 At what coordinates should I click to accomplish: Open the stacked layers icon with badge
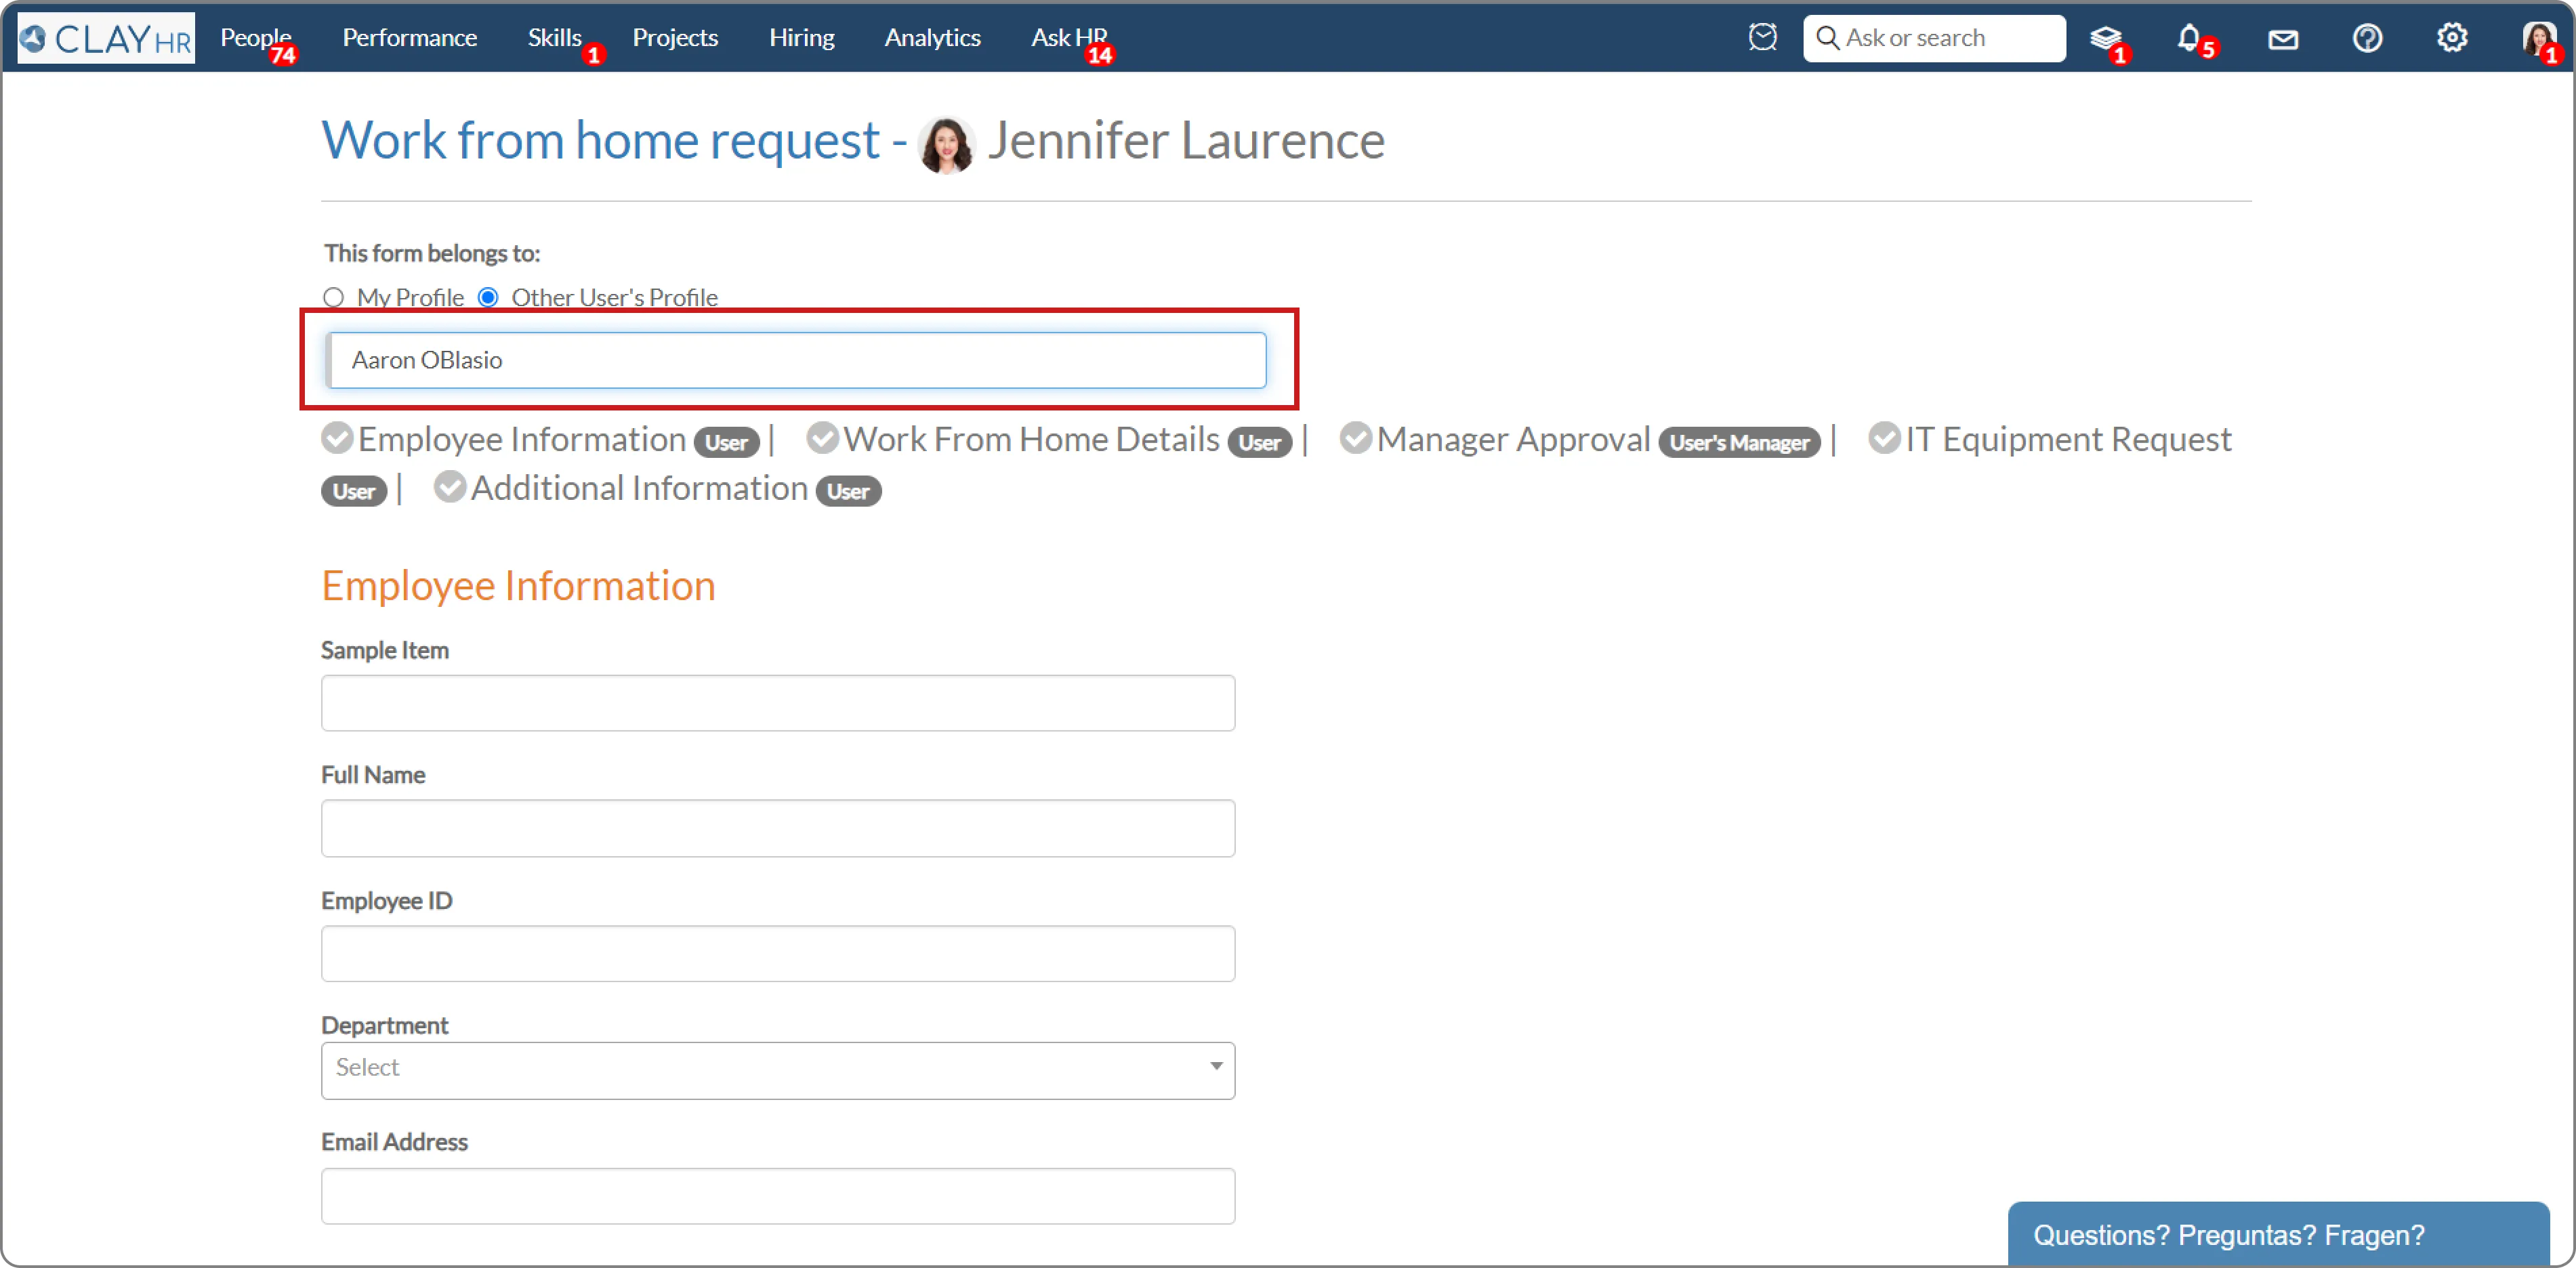[x=2105, y=38]
